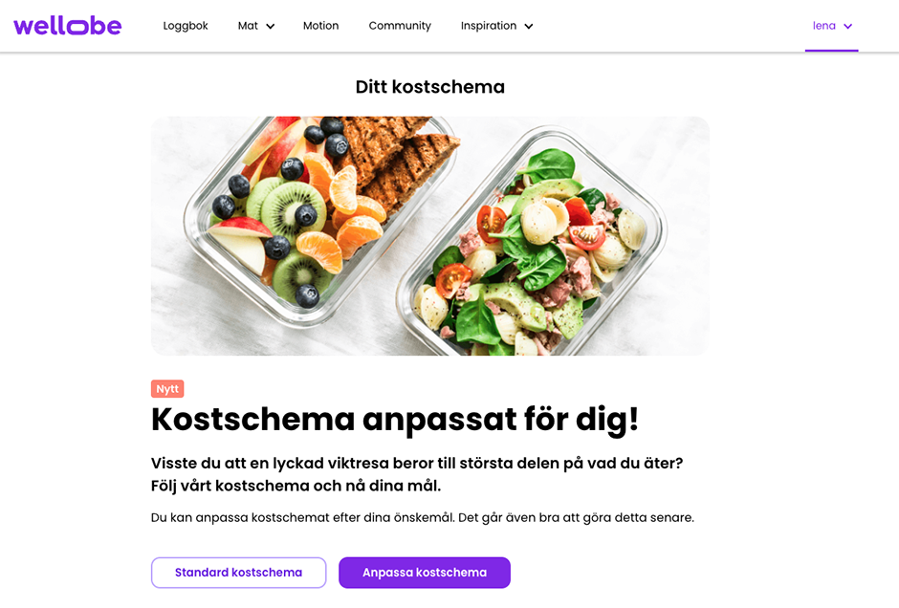The image size is (899, 608).
Task: Click the text about lyckad viktresa
Action: coord(417,474)
